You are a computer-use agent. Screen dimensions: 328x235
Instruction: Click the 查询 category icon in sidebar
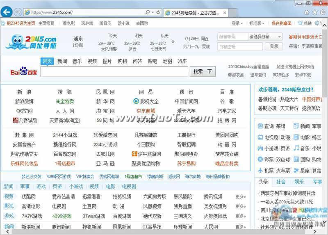(260, 126)
